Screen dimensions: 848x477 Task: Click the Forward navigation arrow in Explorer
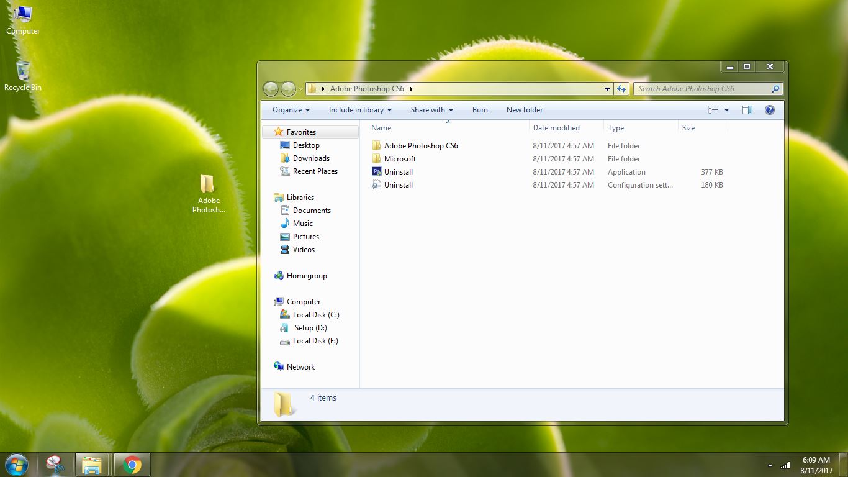[288, 89]
